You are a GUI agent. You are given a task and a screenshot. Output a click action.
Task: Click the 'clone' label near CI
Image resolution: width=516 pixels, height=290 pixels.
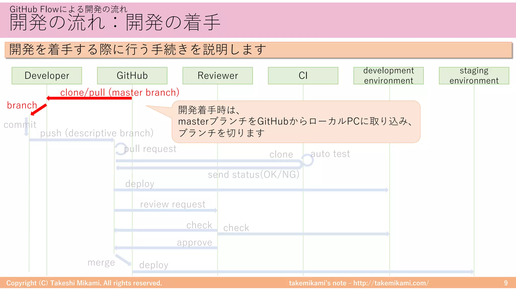pos(281,154)
